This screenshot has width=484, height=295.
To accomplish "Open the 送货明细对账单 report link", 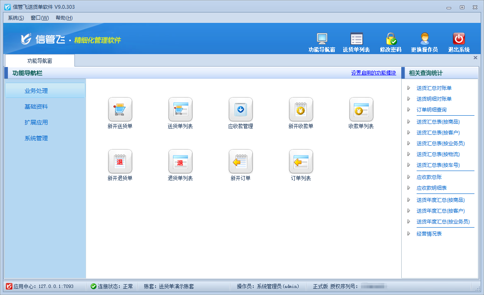I will 434,99.
